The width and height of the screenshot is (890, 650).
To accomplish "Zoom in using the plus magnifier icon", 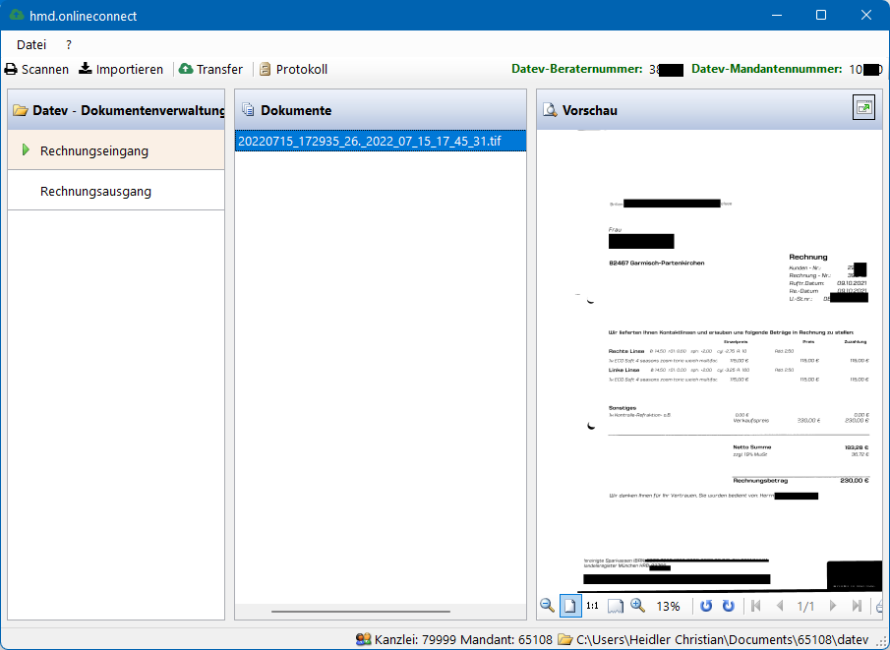I will [x=637, y=606].
